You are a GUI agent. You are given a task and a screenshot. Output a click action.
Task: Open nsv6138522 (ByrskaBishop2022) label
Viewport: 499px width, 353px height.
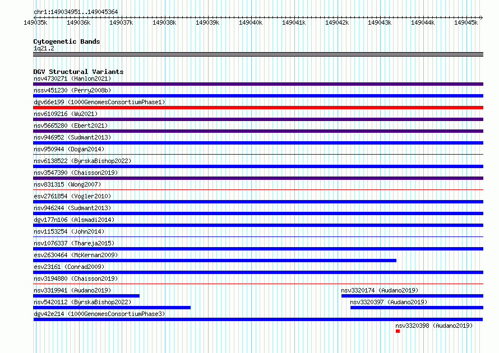coord(82,161)
